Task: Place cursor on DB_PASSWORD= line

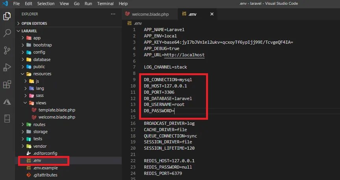Action: [159, 111]
